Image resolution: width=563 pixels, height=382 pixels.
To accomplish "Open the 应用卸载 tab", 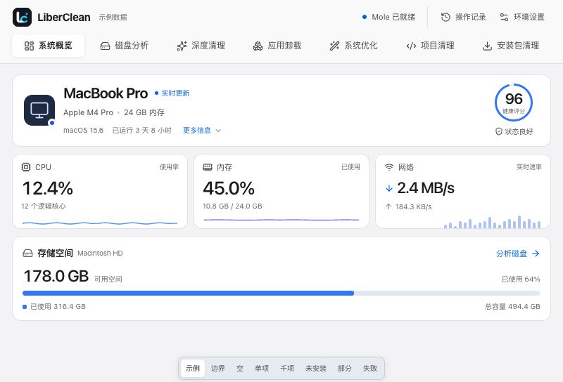I will [277, 46].
